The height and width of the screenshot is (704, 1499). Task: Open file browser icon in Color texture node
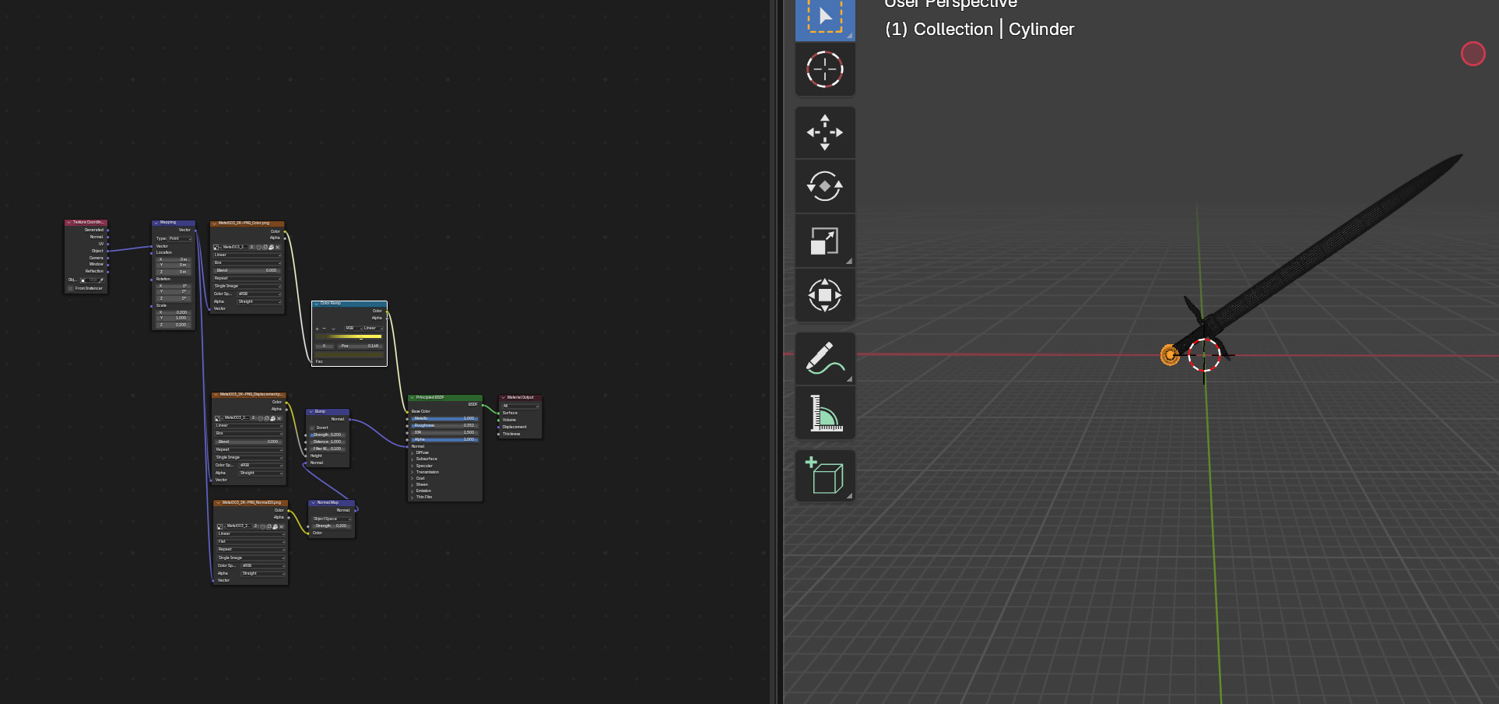pos(272,247)
